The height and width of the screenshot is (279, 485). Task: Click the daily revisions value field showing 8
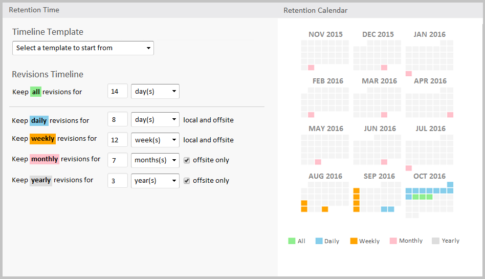(x=118, y=120)
